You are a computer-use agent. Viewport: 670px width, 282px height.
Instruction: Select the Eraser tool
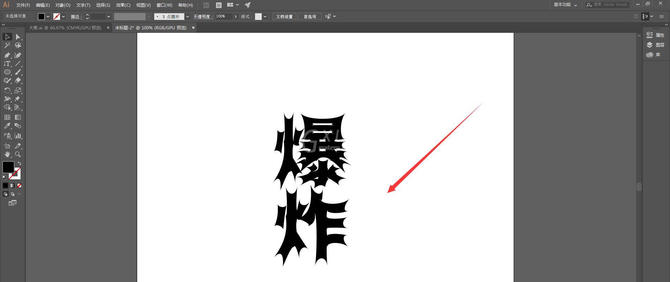tap(18, 80)
